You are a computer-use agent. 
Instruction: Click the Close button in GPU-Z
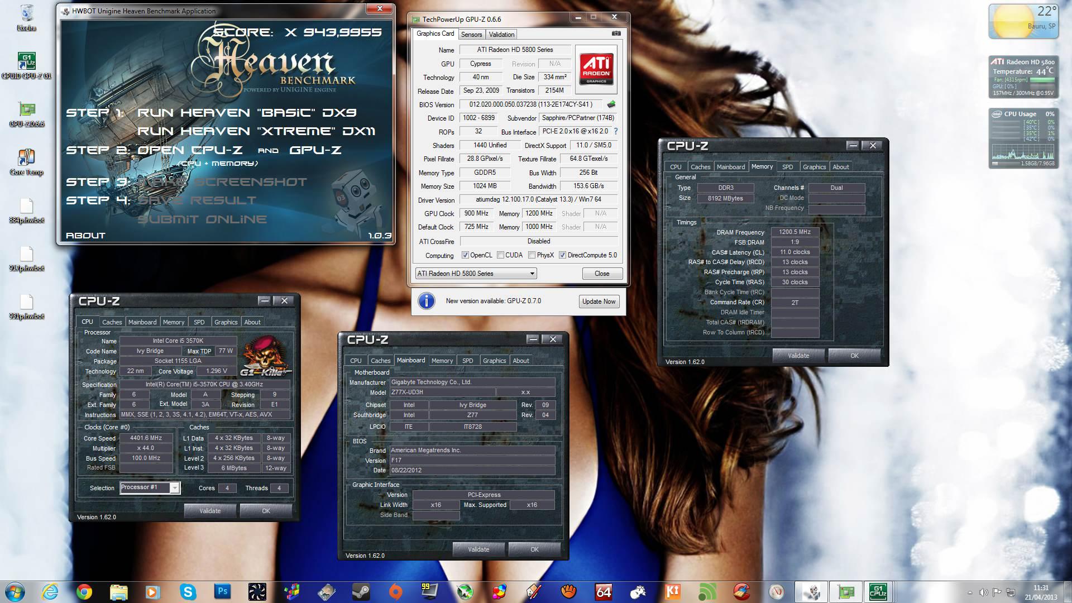tap(602, 274)
